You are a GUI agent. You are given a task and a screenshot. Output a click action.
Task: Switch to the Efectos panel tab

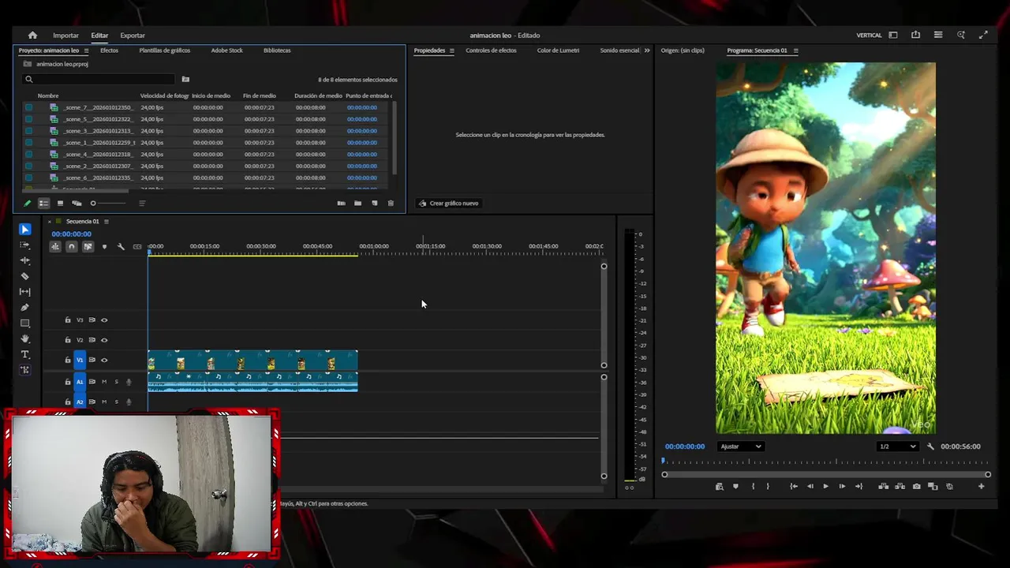(109, 50)
